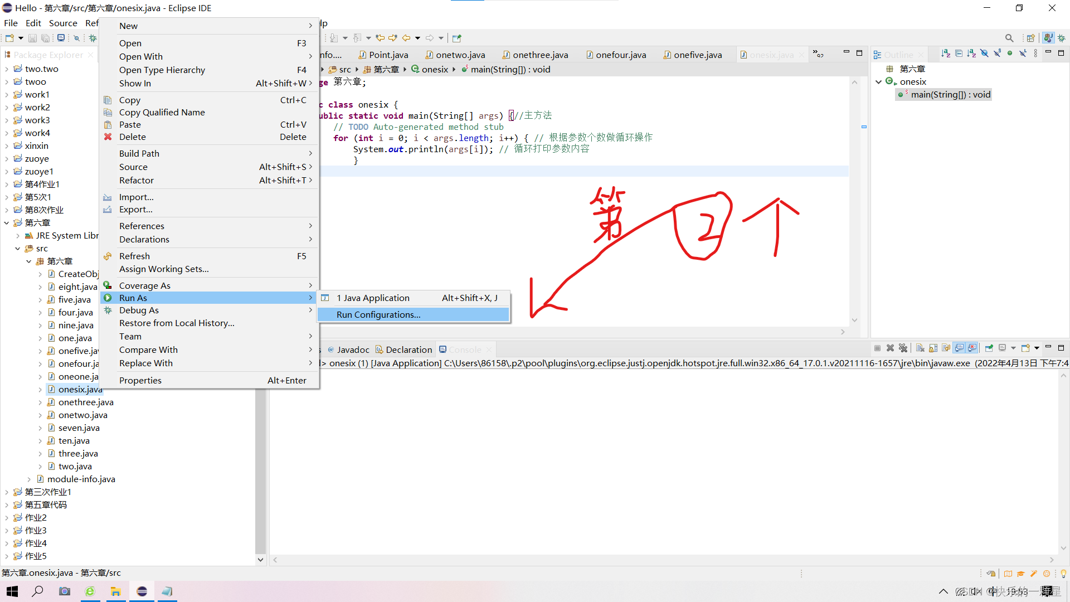1070x602 pixels.
Task: Click Outline view menu three-dots icon
Action: click(1035, 54)
